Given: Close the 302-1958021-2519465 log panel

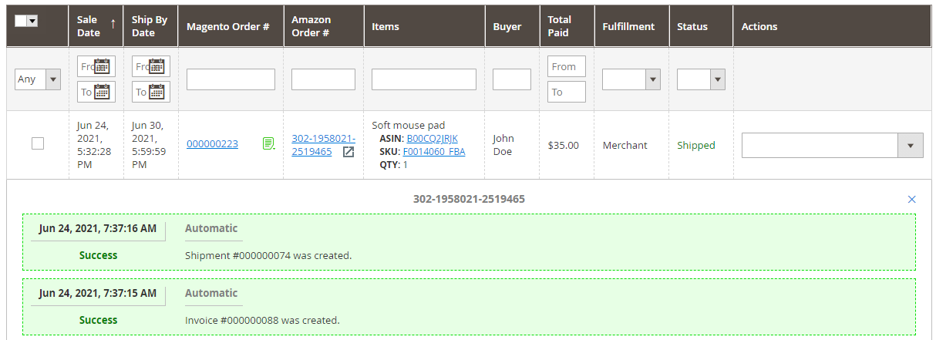Looking at the screenshot, I should pyautogui.click(x=912, y=200).
